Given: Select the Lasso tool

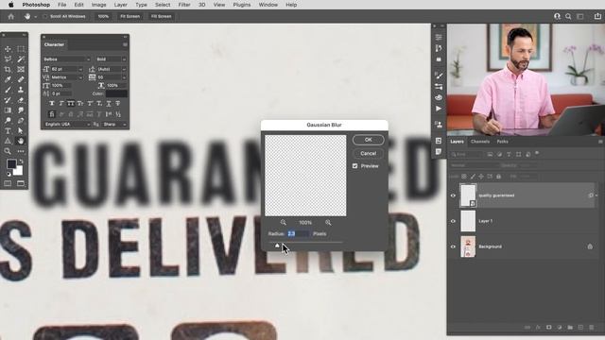Looking at the screenshot, I should coord(8,59).
